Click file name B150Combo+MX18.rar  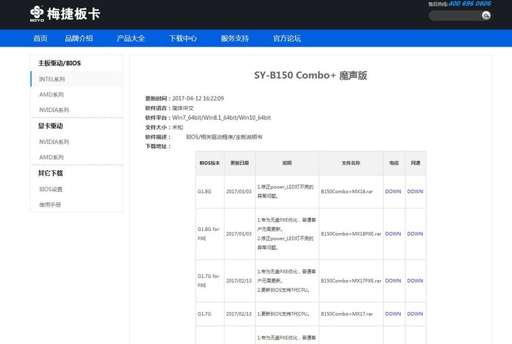click(x=347, y=191)
